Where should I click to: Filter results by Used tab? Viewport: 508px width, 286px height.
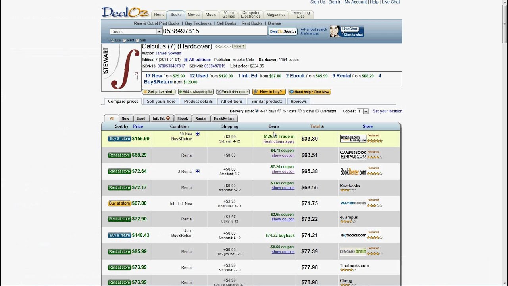141,118
